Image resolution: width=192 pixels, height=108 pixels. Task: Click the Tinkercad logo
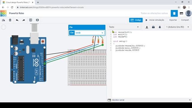click(3, 13)
